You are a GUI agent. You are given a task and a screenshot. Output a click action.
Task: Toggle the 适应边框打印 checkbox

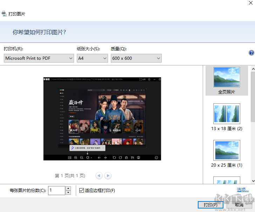82,191
